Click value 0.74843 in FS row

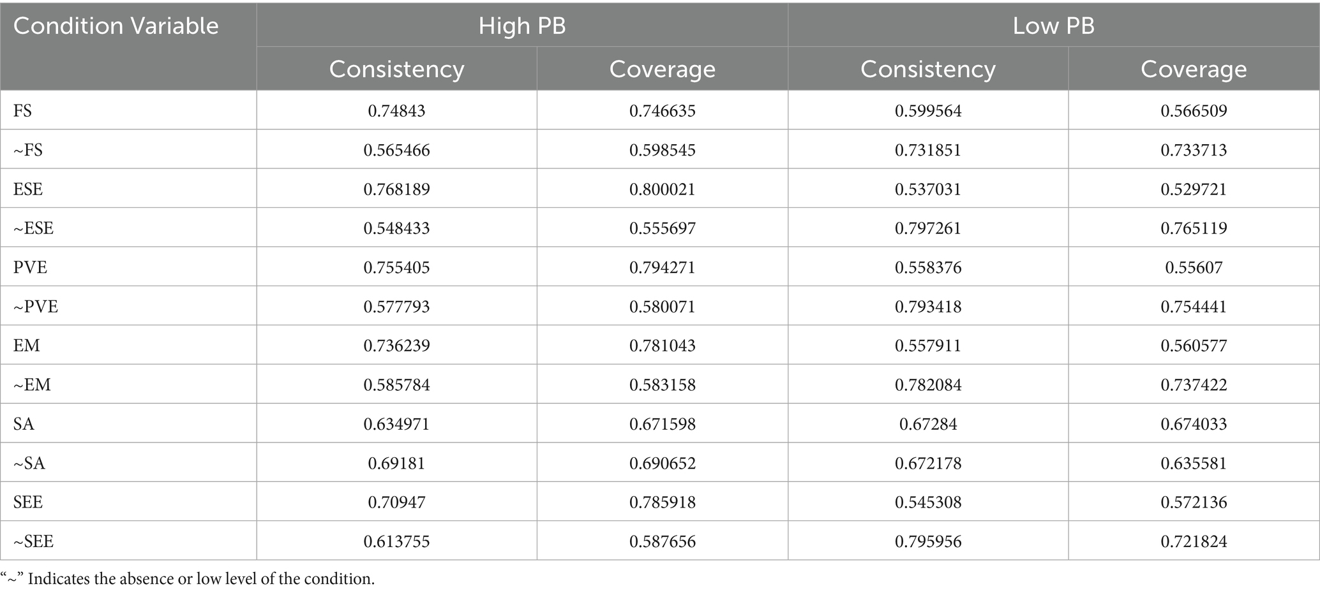pos(396,111)
